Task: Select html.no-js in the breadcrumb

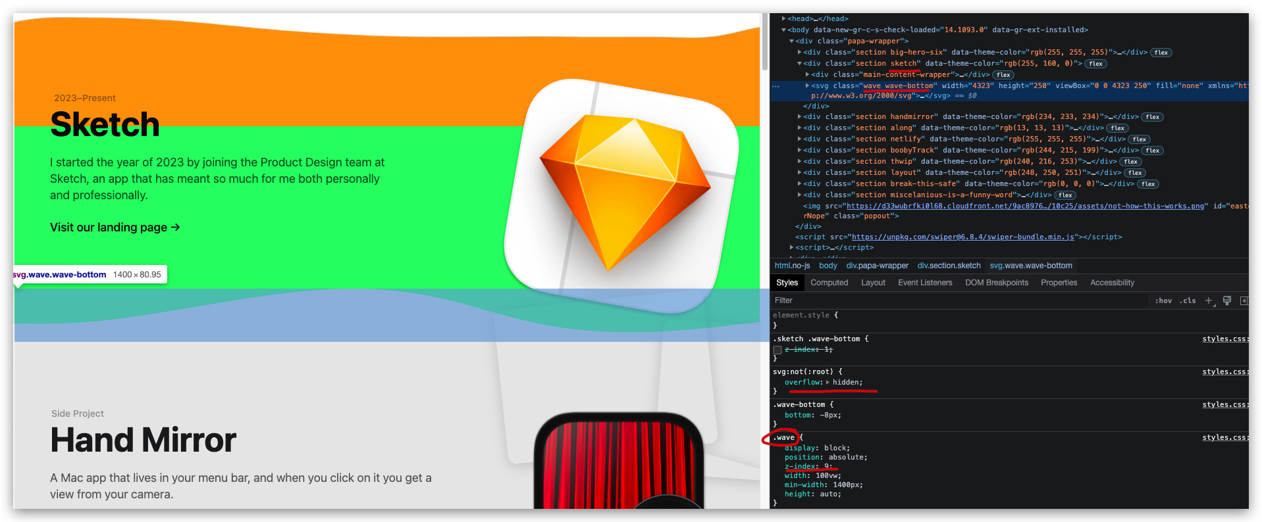Action: (792, 266)
